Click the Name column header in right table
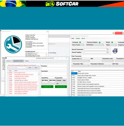This screenshot has height=126, width=124. pos(101,71)
